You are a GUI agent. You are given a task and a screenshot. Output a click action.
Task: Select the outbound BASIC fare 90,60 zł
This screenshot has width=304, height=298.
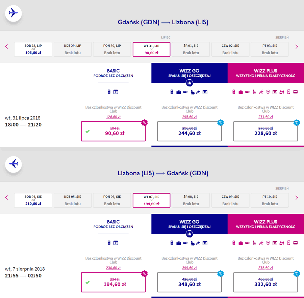(113, 131)
